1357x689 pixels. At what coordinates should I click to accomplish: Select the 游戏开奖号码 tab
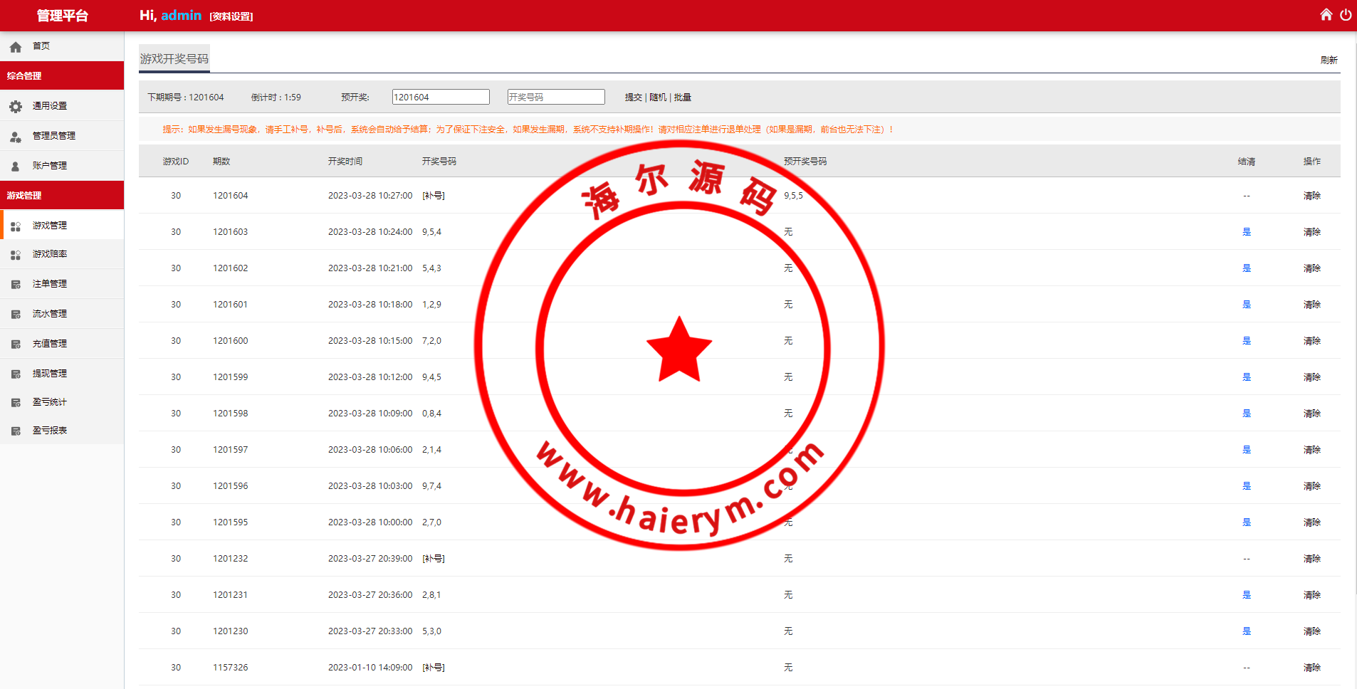pos(174,59)
